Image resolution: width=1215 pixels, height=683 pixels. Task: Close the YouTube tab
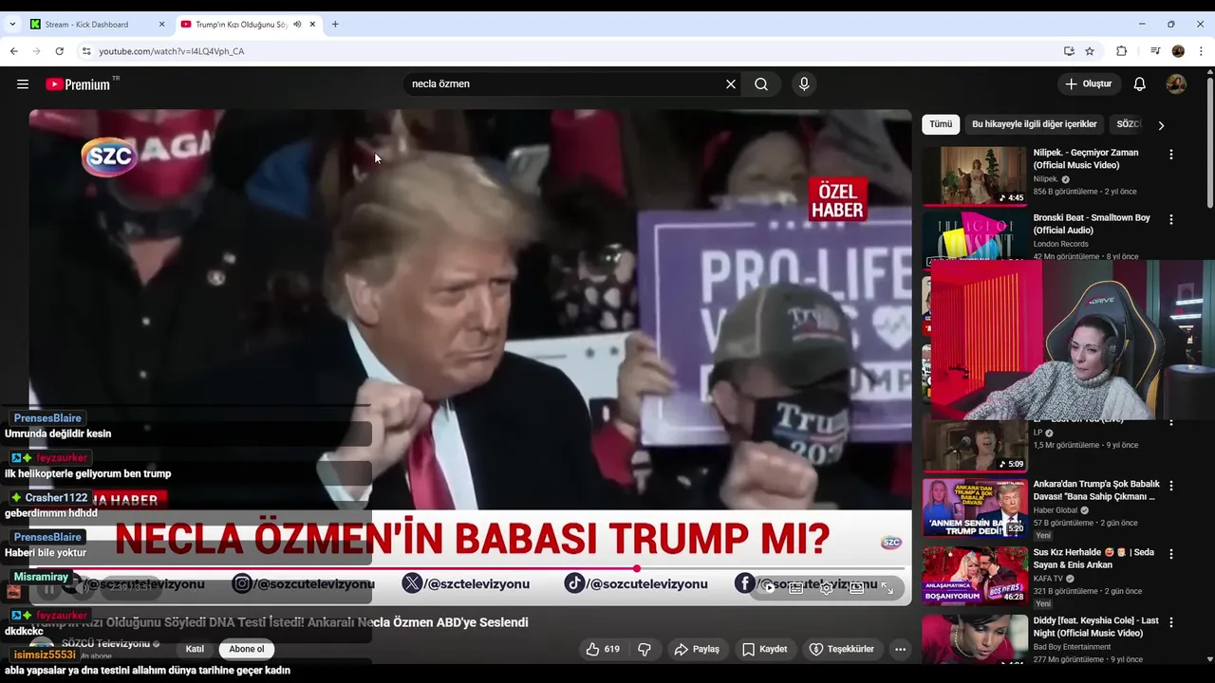click(312, 24)
